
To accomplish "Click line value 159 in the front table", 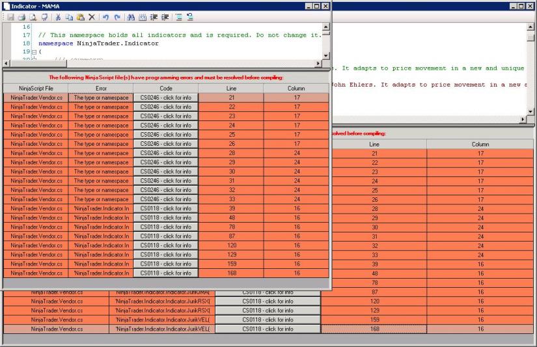I will click(x=232, y=264).
